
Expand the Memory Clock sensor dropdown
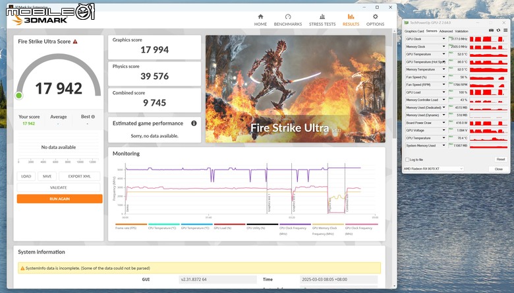tap(444, 47)
